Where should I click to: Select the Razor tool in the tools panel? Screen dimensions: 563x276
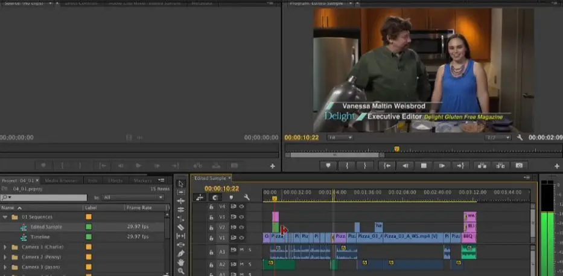(180, 227)
